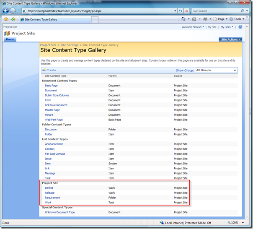Image resolution: width=253 pixels, height=229 pixels.
Task: Open the Link to a Document content type
Action: pyautogui.click(x=56, y=105)
